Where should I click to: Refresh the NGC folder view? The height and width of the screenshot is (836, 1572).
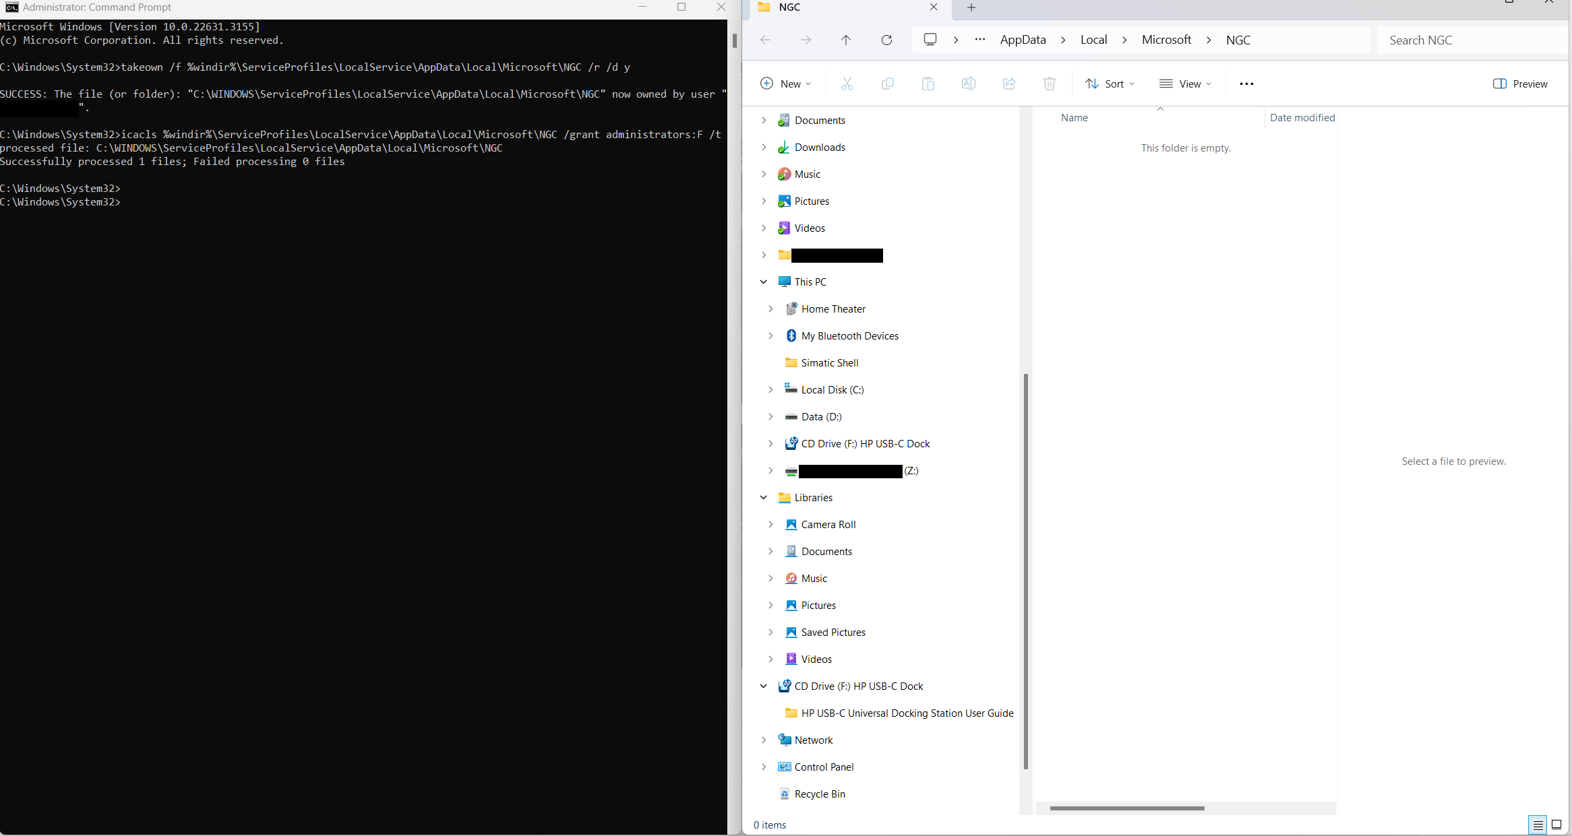(x=886, y=40)
